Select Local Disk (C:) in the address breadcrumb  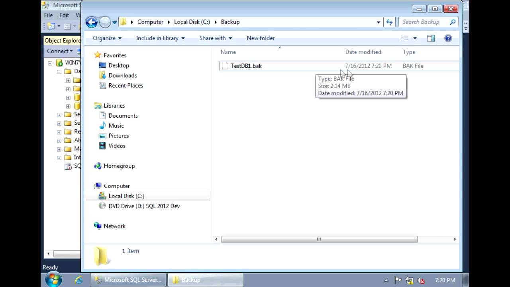[x=192, y=22]
